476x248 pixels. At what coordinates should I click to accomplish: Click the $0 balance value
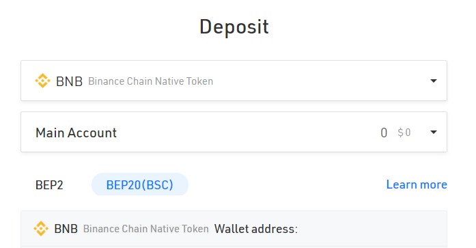tap(404, 133)
